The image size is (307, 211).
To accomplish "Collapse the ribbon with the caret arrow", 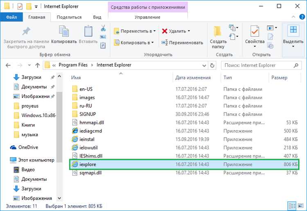I will (x=293, y=17).
